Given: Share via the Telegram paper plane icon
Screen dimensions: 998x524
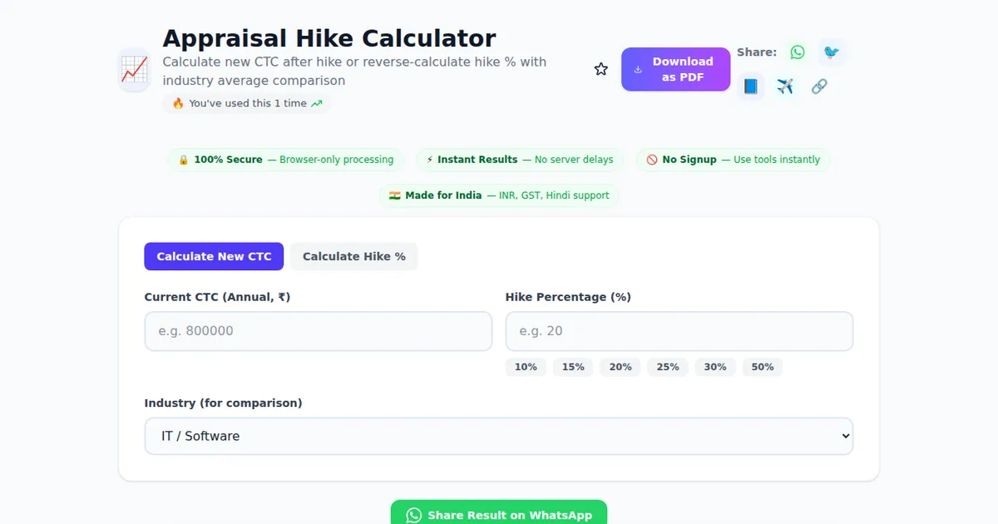Looking at the screenshot, I should coord(785,87).
